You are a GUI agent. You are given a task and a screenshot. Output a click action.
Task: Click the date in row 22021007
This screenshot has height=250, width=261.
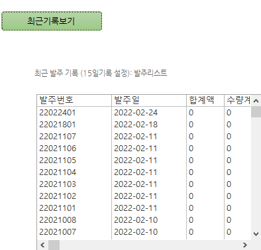click(136, 232)
